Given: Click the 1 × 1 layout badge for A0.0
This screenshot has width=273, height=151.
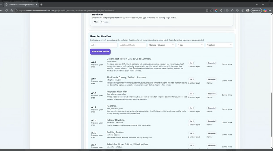Looking at the screenshot, I should click(191, 63).
